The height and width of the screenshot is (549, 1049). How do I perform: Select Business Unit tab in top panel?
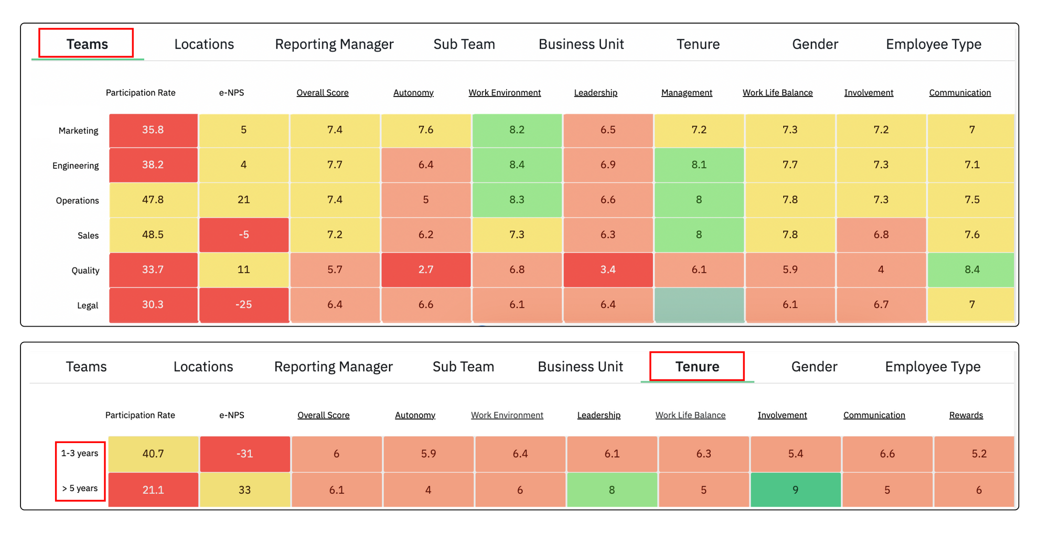581,44
